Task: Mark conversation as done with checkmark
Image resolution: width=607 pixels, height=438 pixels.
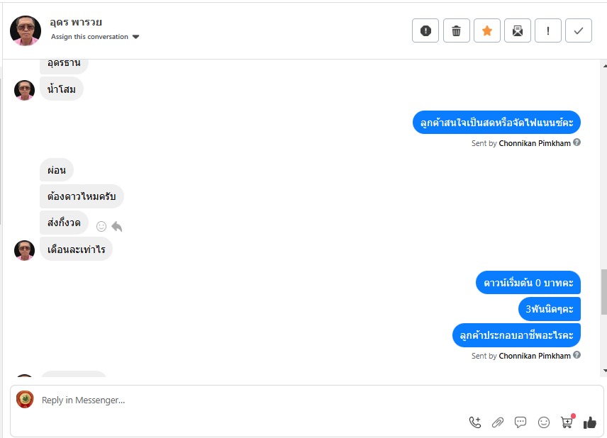Action: [x=579, y=30]
